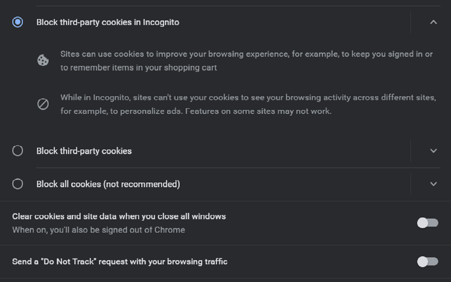This screenshot has height=282, width=451.
Task: Click the blocked circle-slash icon
Action: coord(43,104)
